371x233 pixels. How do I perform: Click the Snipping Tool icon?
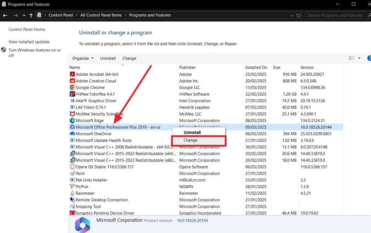pos(72,206)
